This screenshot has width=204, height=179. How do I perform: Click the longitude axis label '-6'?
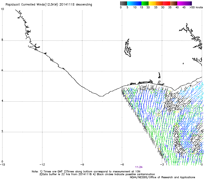click(x=122, y=165)
